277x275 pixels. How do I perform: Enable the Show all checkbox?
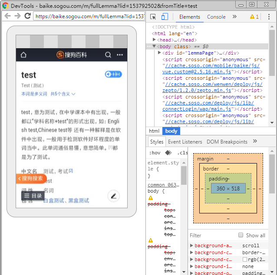pyautogui.click(x=241, y=235)
